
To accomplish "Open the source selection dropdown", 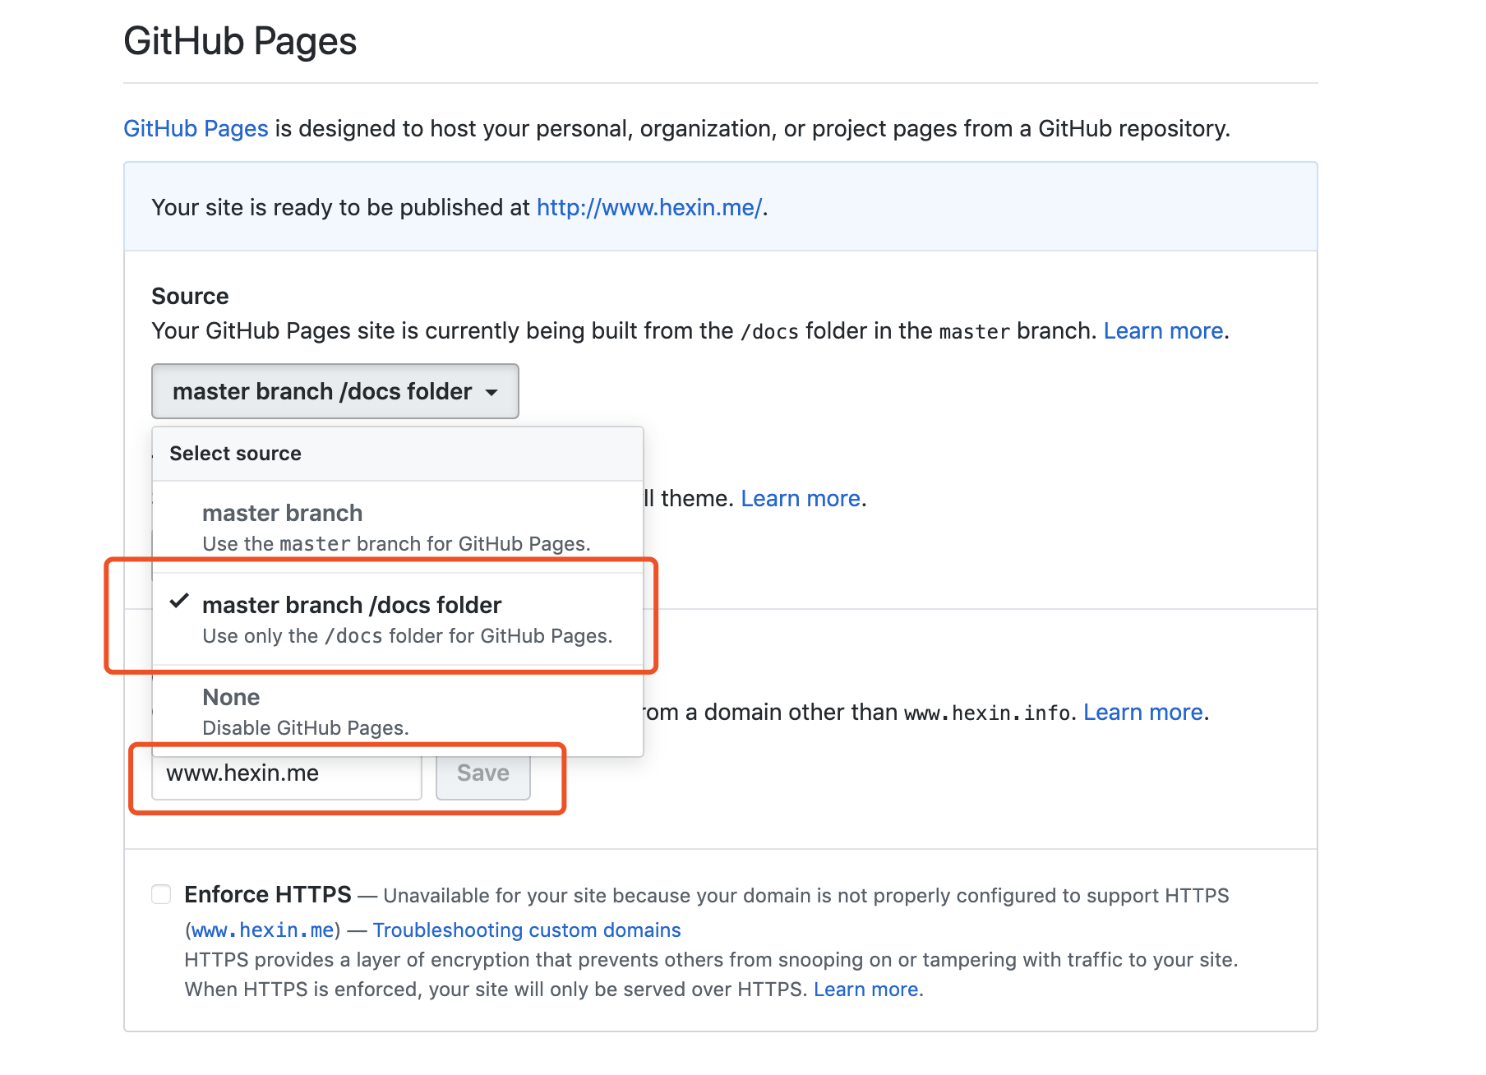I will coord(334,391).
